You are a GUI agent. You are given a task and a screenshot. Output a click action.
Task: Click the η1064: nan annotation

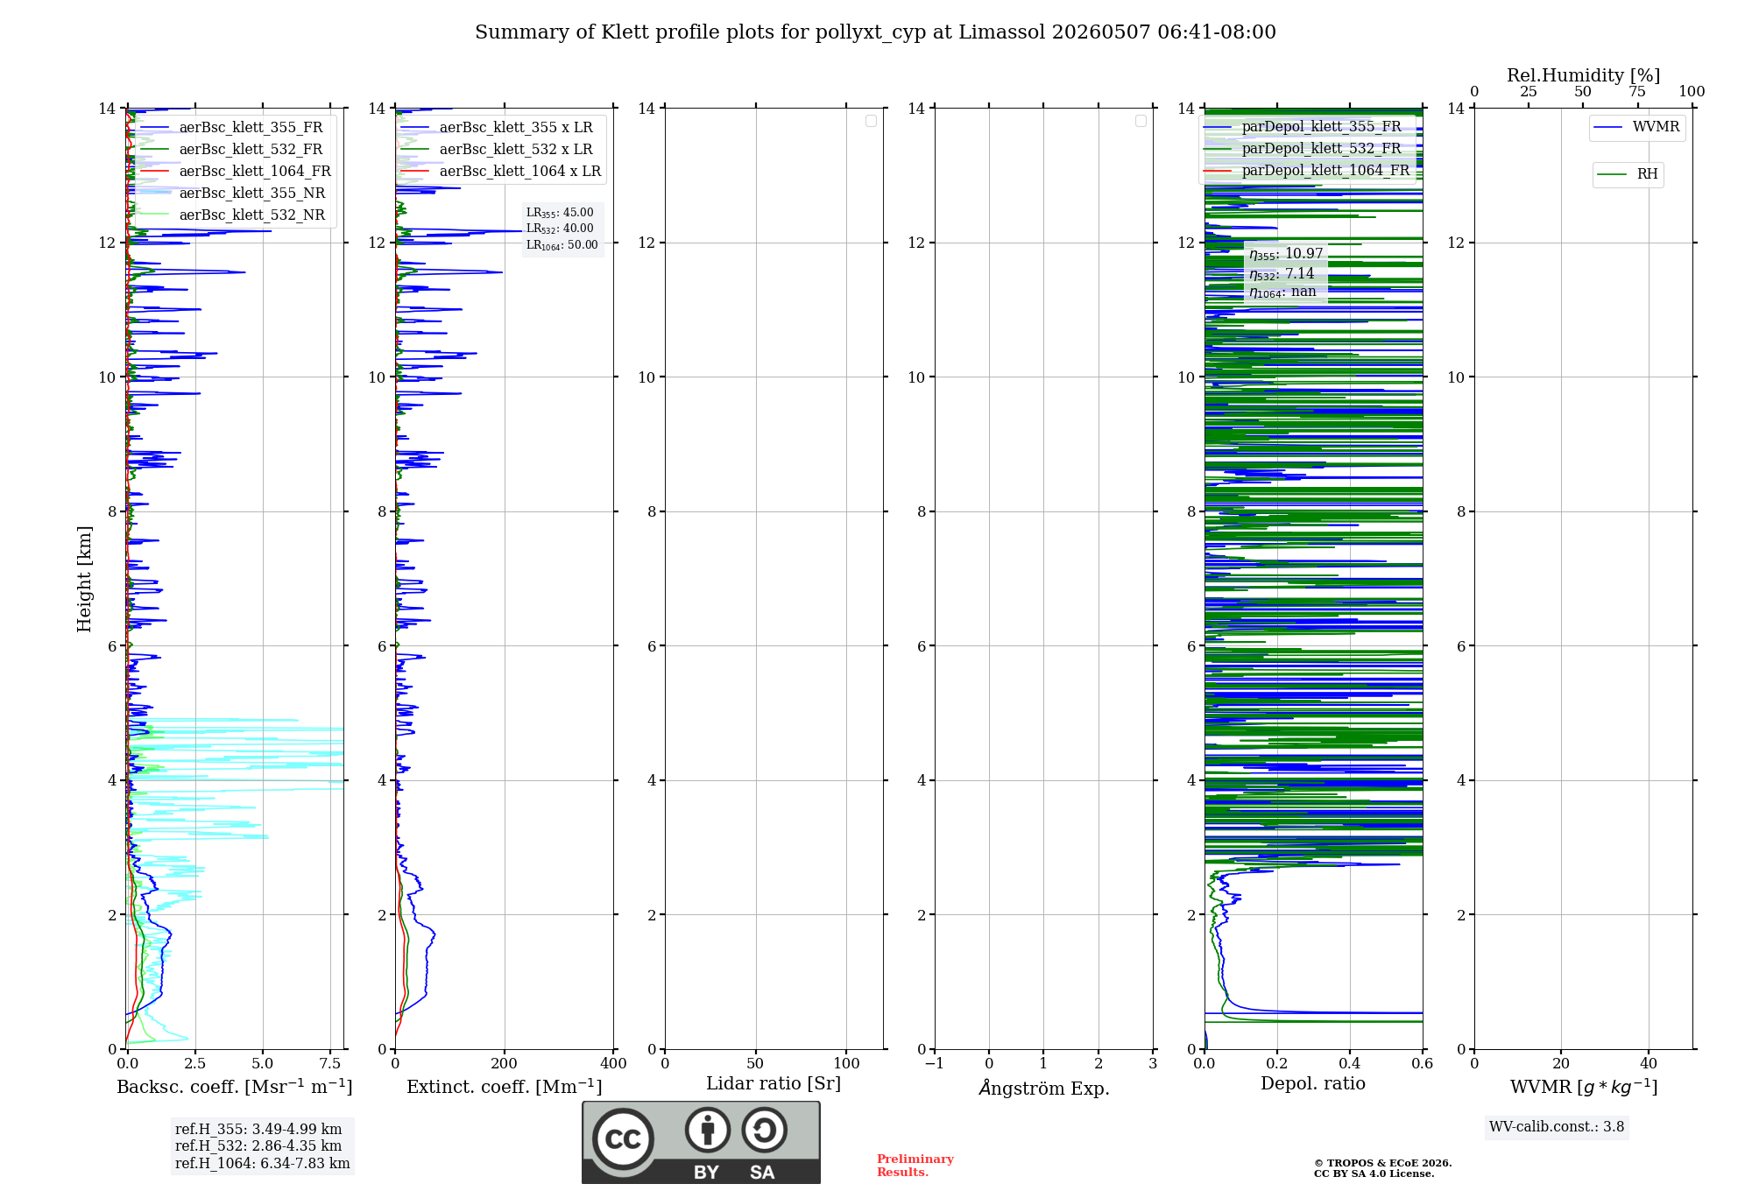[x=1282, y=292]
